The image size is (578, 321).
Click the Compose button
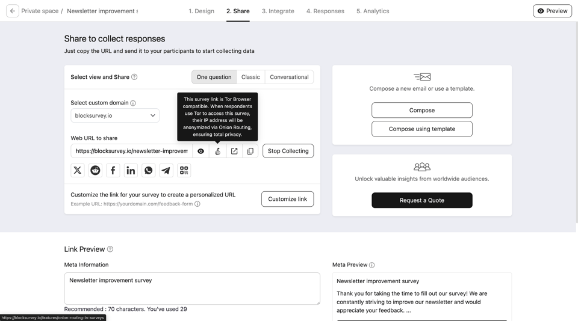pyautogui.click(x=421, y=110)
